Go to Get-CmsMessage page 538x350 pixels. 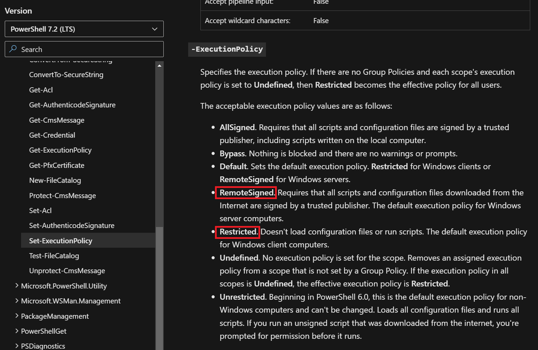pos(57,120)
